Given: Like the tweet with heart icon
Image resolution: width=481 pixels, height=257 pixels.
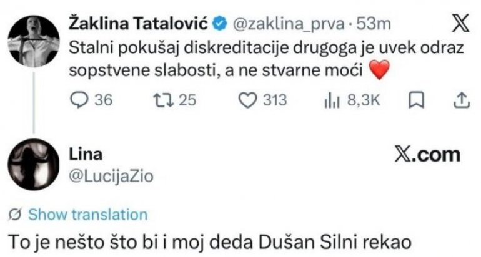Looking at the screenshot, I should (x=250, y=101).
